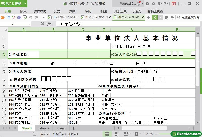Open a new document tab with plus
The image size is (202, 137).
pos(148,17)
